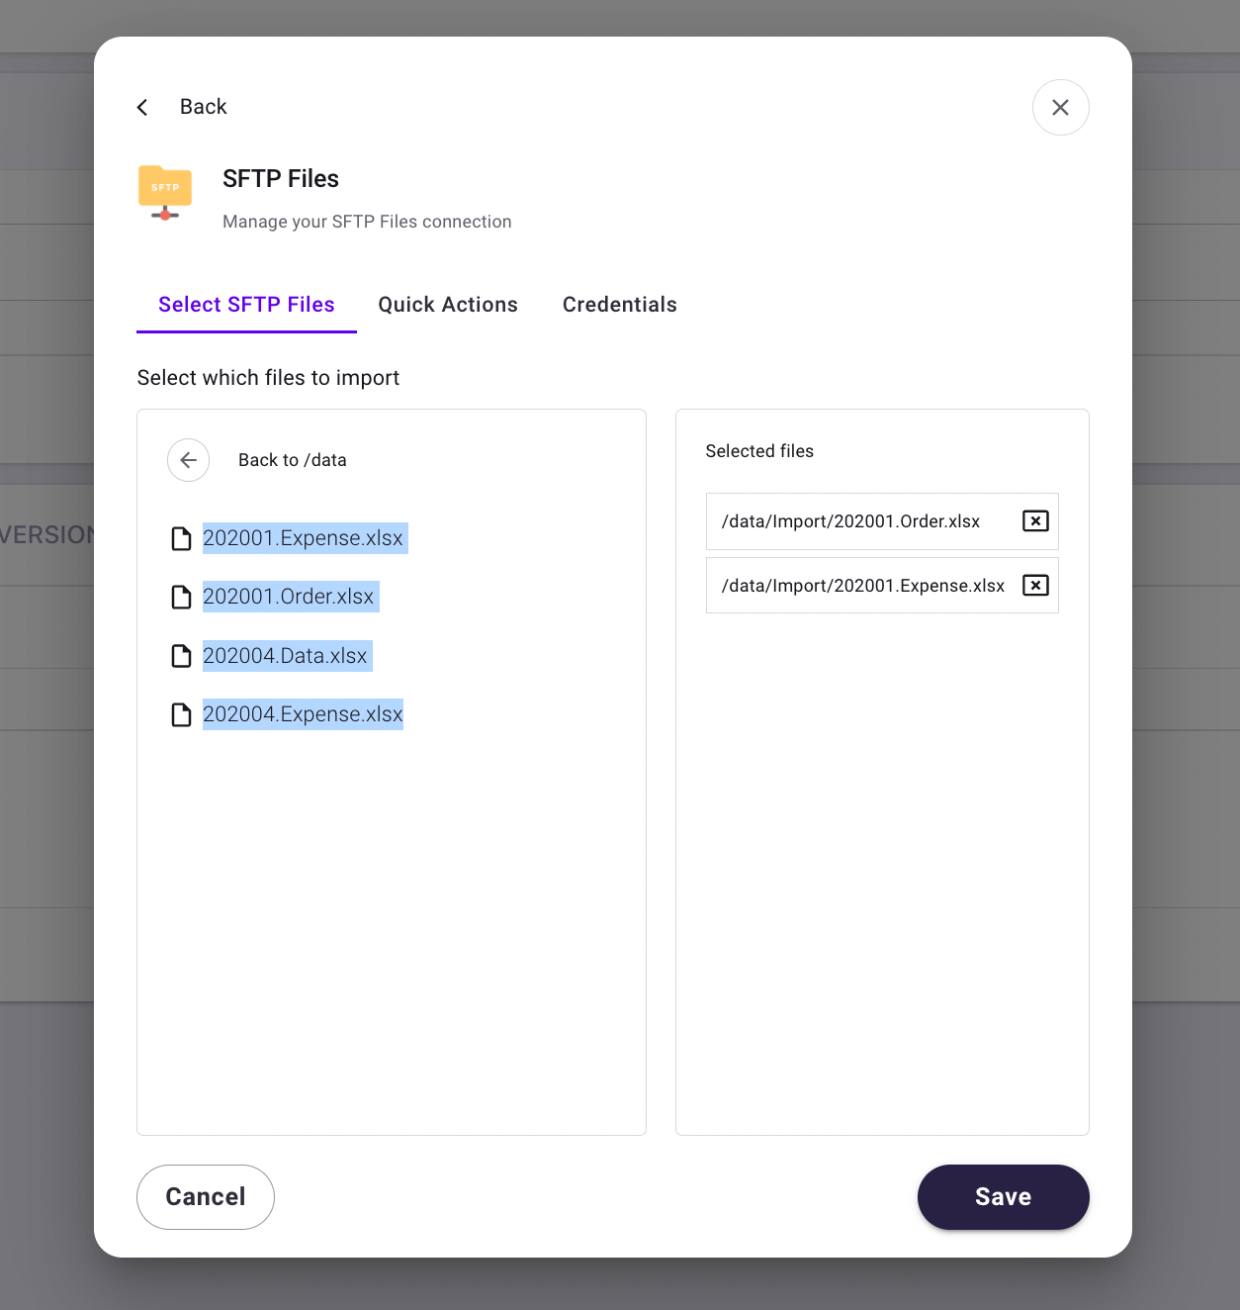Click file icon beside 202001.Order.xlsx

181,597
